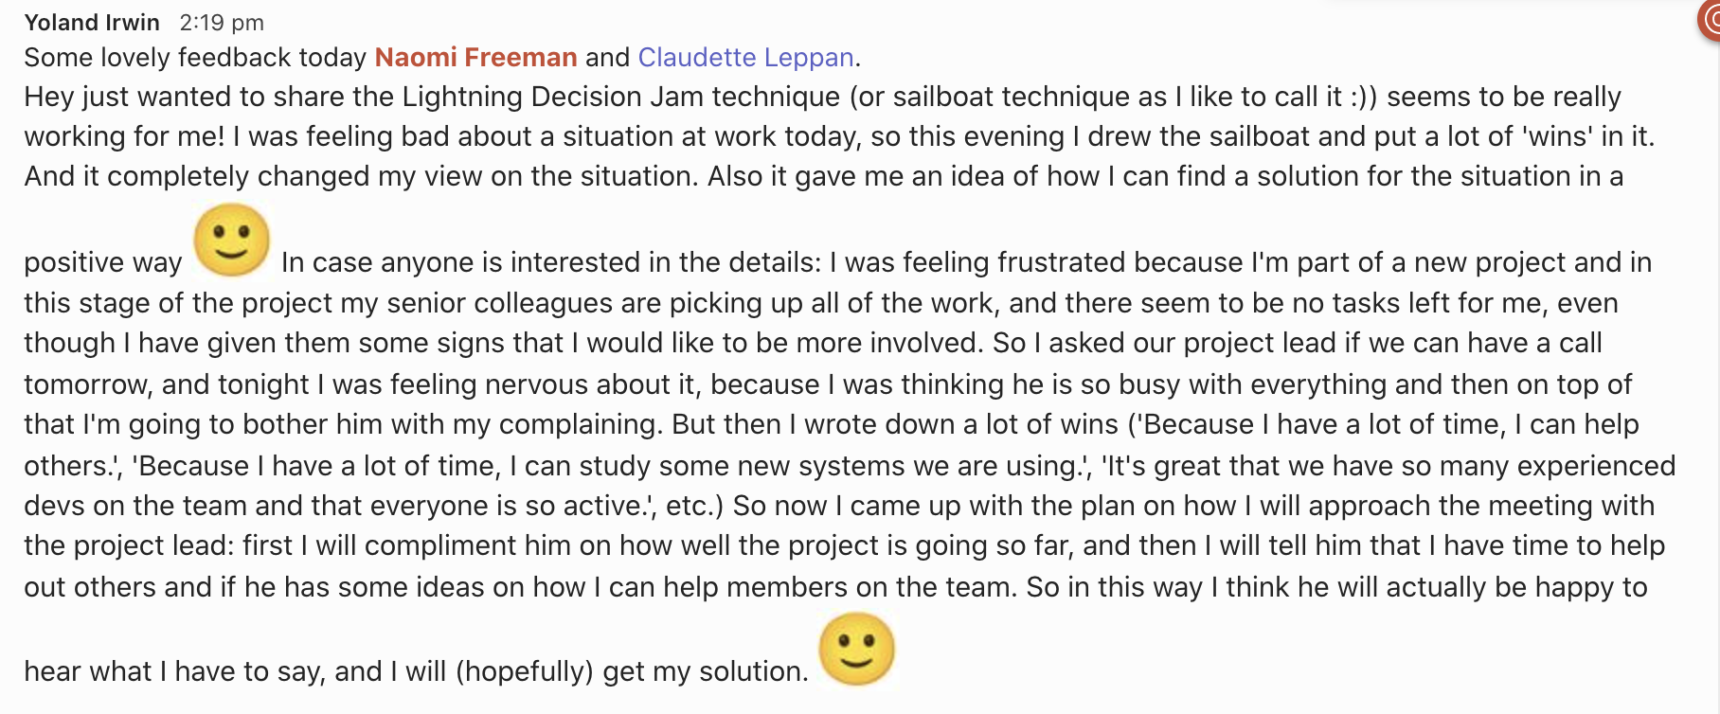Click the word 'complaining' in the message
This screenshot has width=1720, height=714.
tap(579, 424)
